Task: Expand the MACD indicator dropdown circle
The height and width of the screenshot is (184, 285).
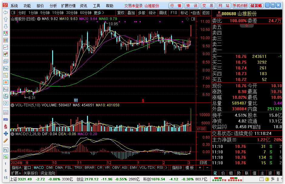Action: click(x=12, y=134)
